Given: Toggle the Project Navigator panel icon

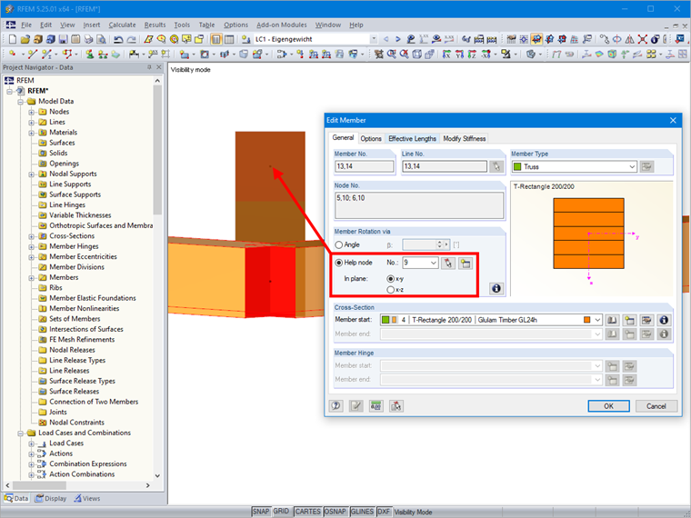Looking at the screenshot, I should 216,40.
